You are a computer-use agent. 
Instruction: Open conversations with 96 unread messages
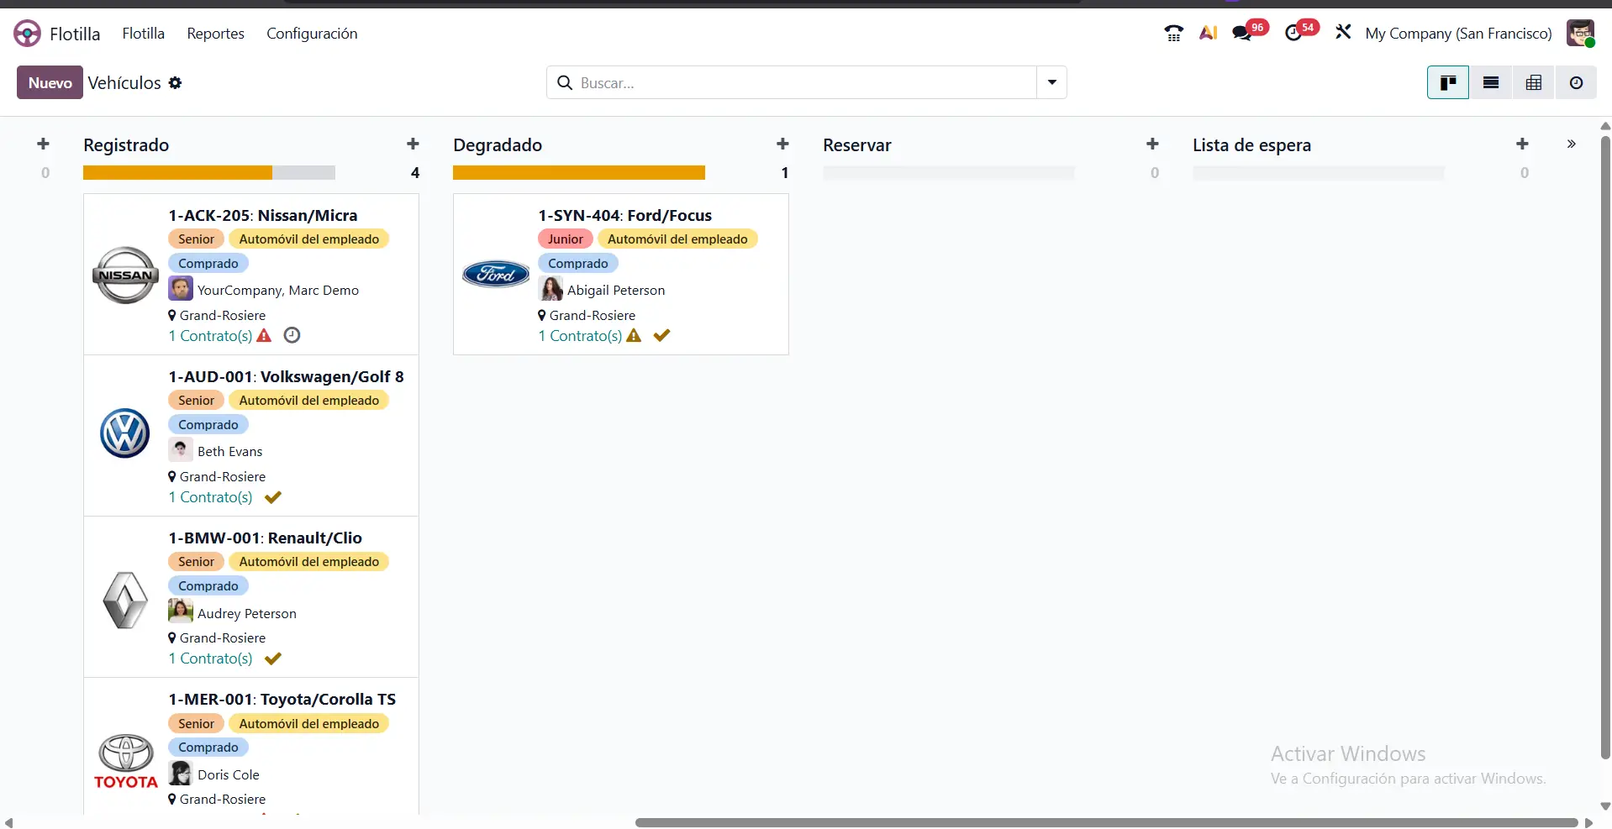pos(1242,34)
